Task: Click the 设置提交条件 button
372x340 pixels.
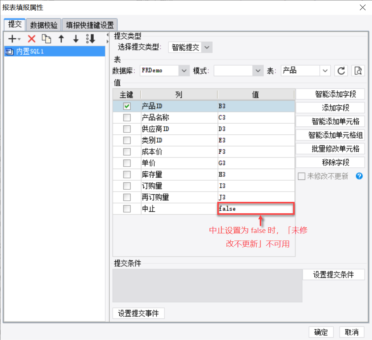Action: point(334,274)
